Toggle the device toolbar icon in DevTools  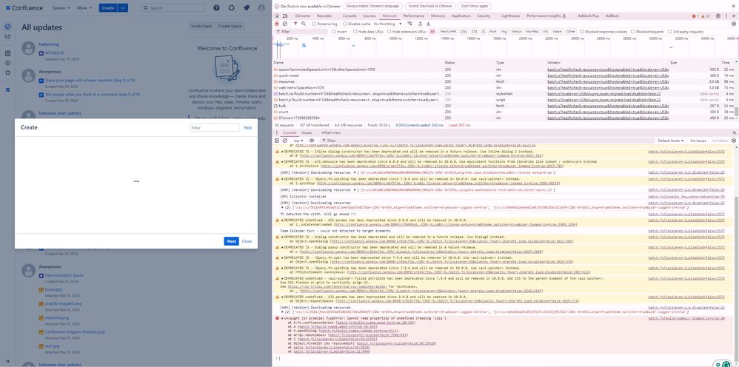[285, 16]
